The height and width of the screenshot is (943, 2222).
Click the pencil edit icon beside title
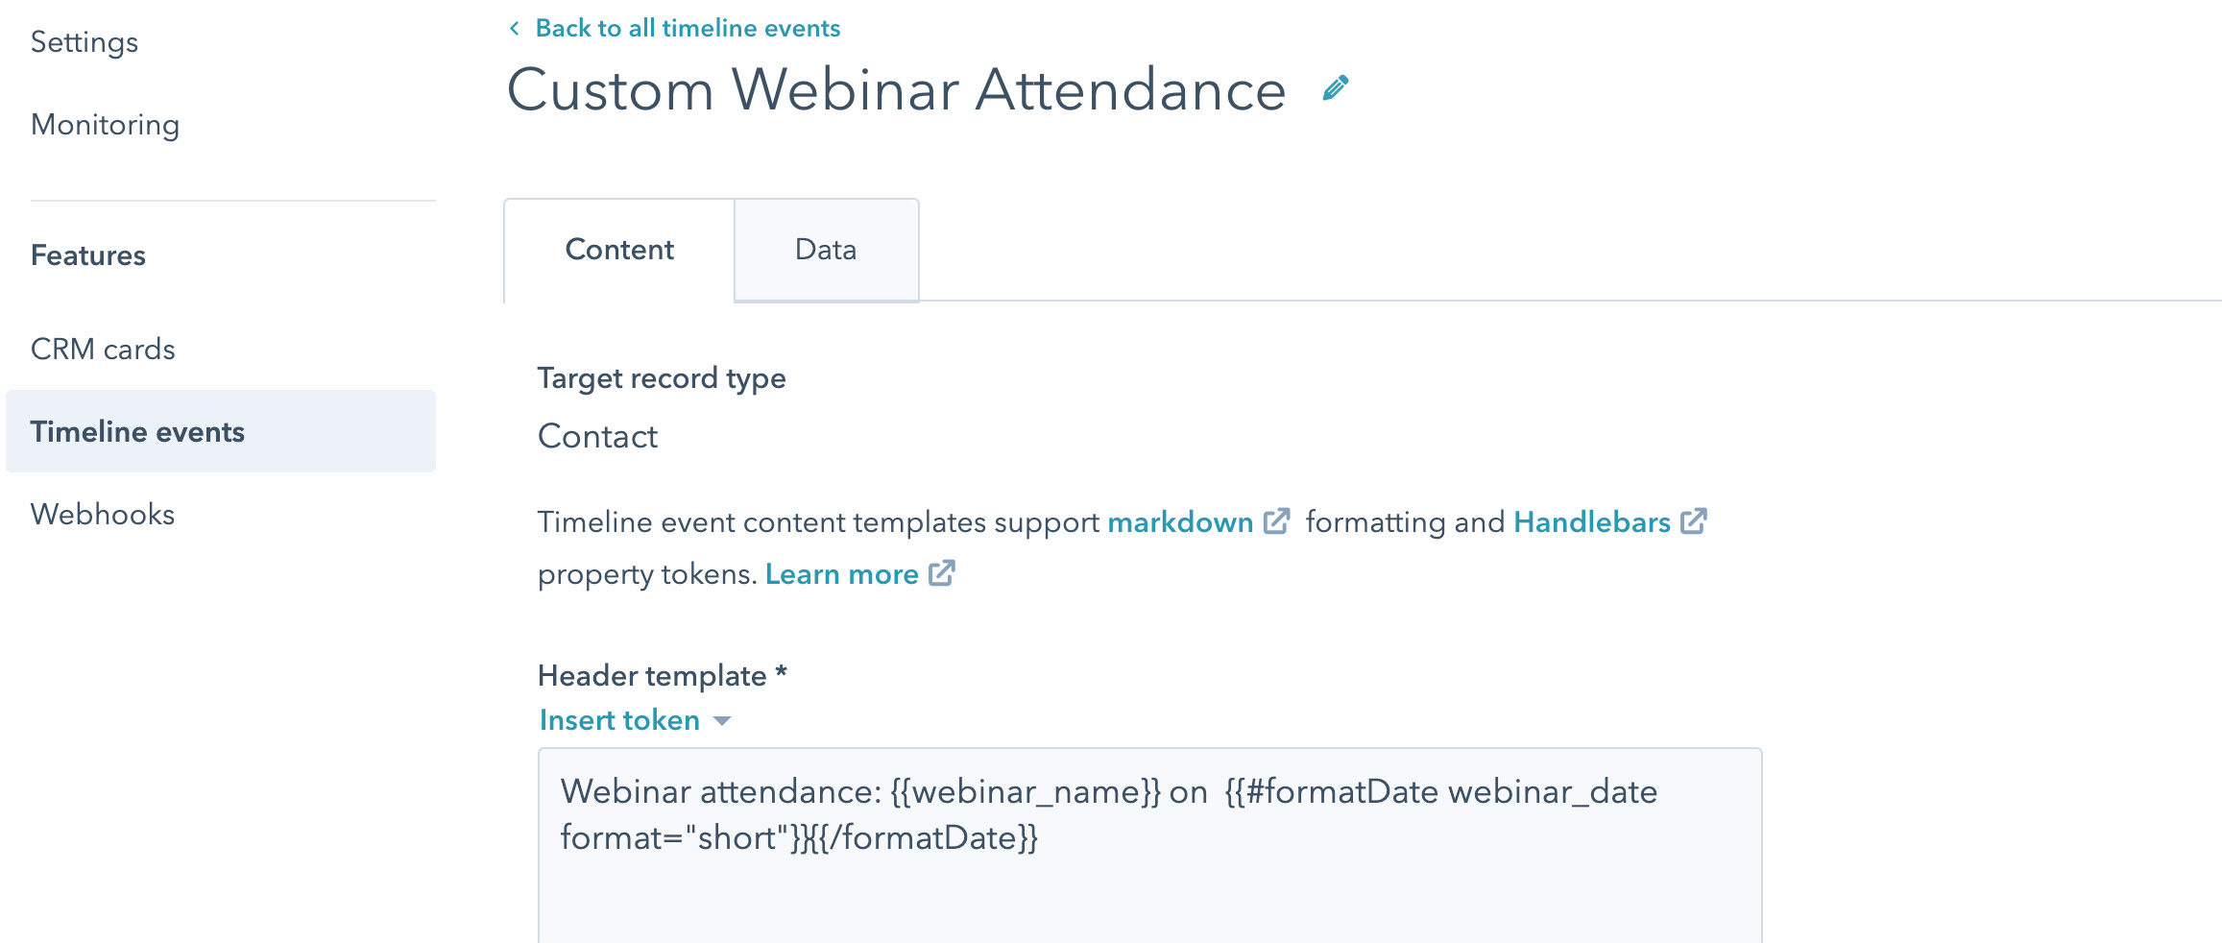point(1335,88)
